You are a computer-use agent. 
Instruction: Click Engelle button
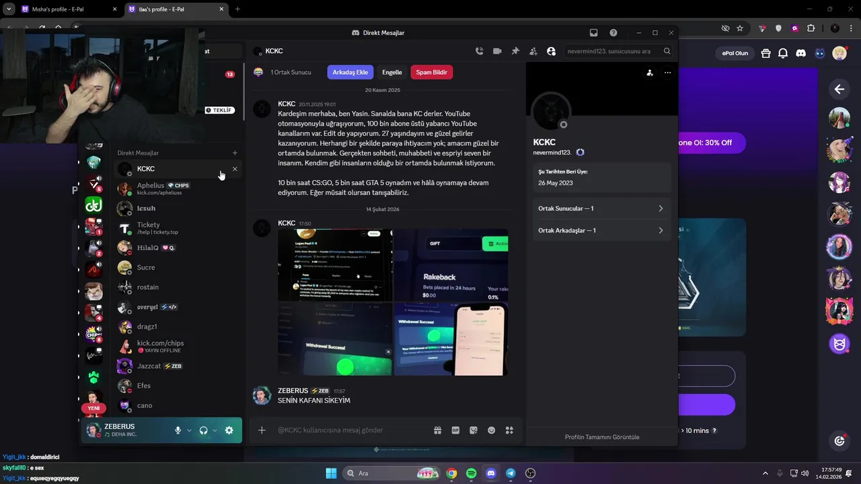[x=391, y=72]
